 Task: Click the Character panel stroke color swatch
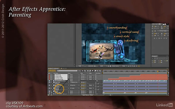coord(167,24)
